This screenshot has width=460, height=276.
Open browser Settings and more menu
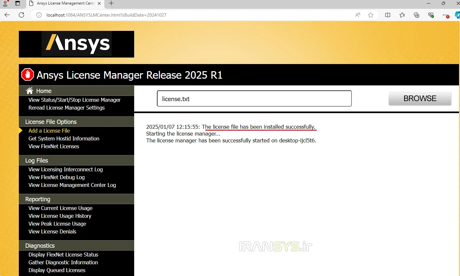pyautogui.click(x=445, y=15)
